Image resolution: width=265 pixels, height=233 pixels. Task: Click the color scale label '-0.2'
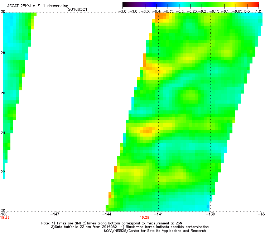202,11
